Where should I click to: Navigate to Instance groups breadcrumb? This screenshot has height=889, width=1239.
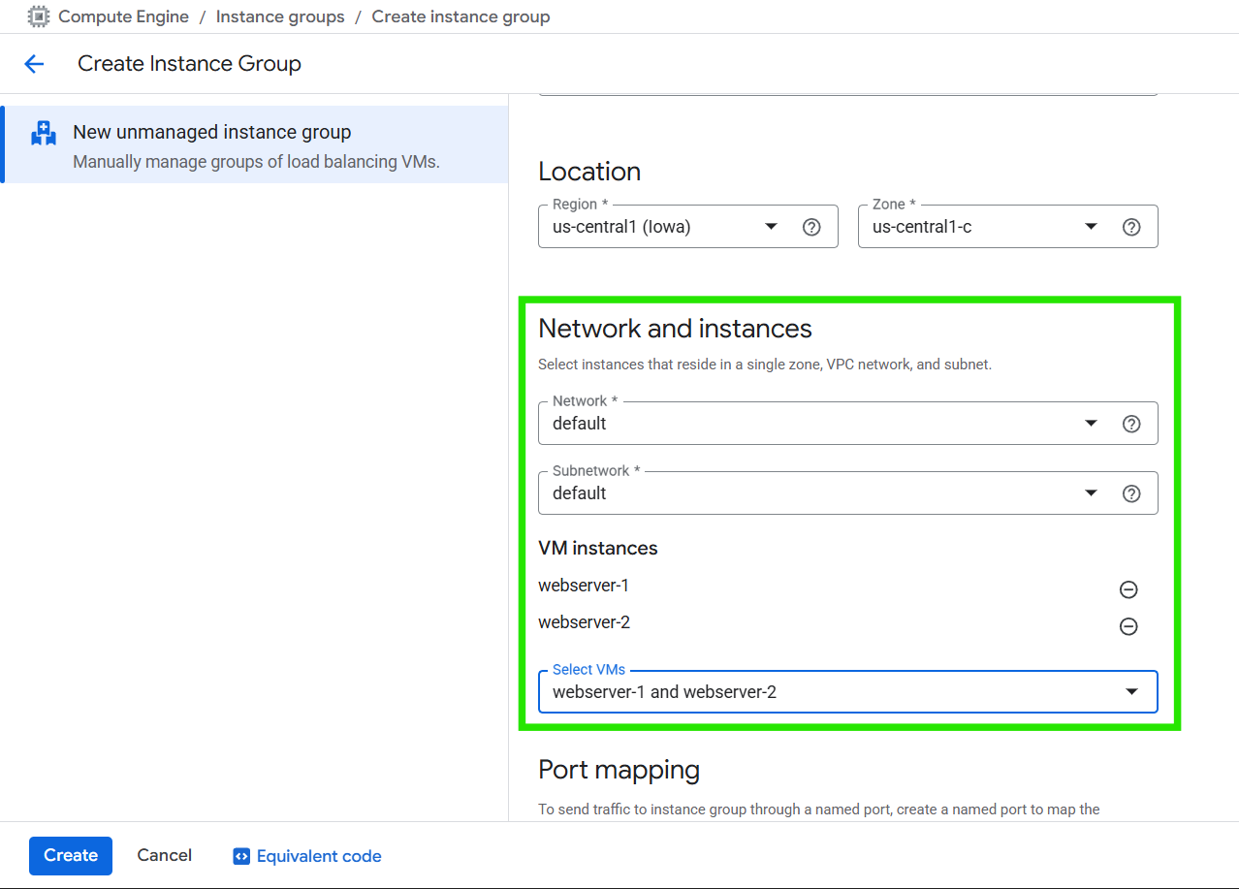pyautogui.click(x=280, y=16)
